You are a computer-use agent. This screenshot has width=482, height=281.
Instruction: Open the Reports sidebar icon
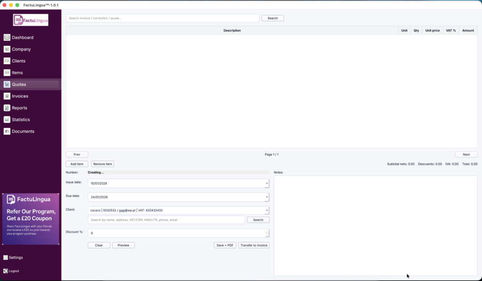pos(7,108)
